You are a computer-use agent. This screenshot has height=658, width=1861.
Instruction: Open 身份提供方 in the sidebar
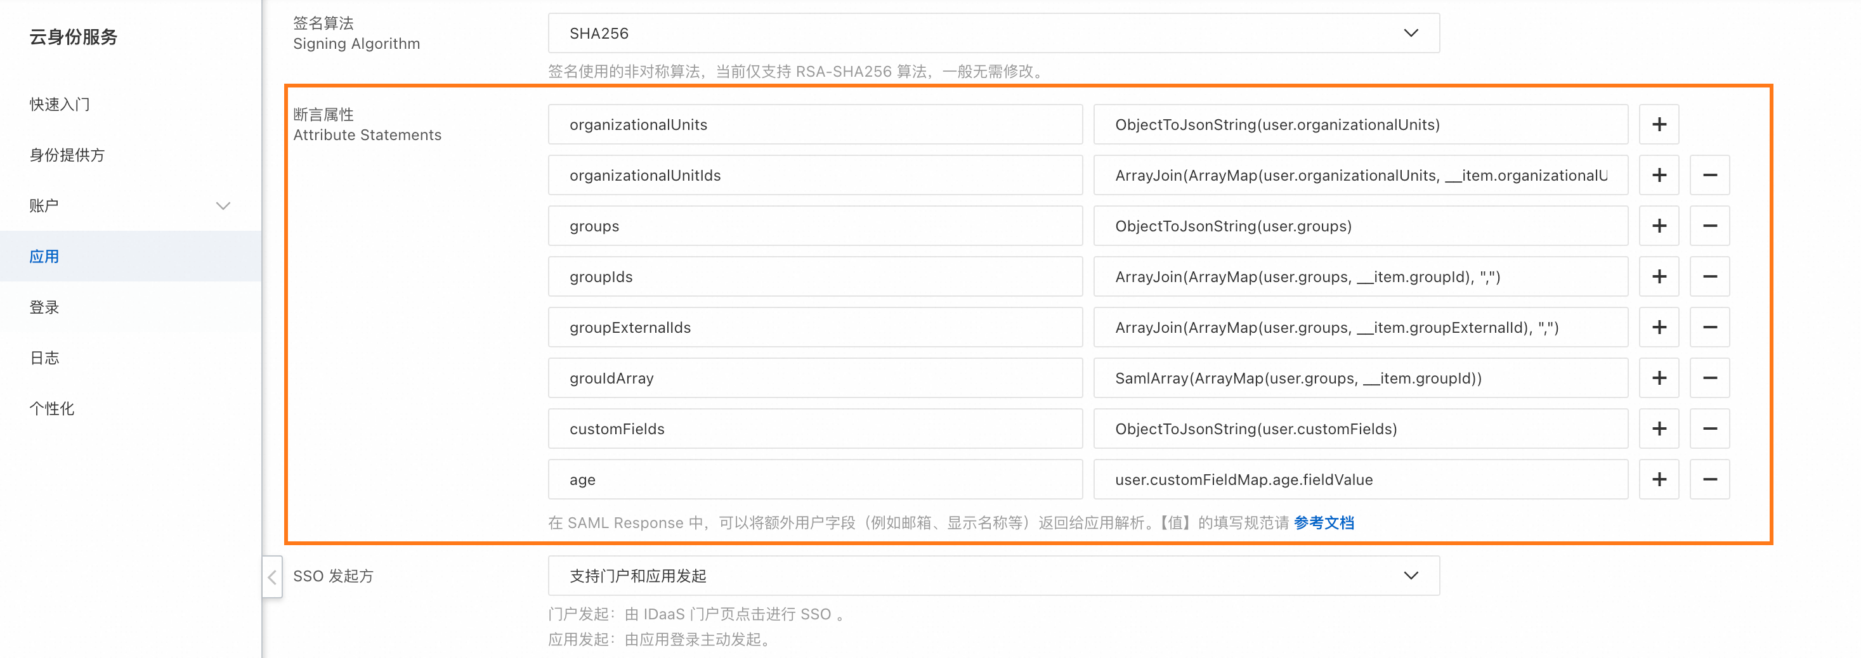coord(131,155)
